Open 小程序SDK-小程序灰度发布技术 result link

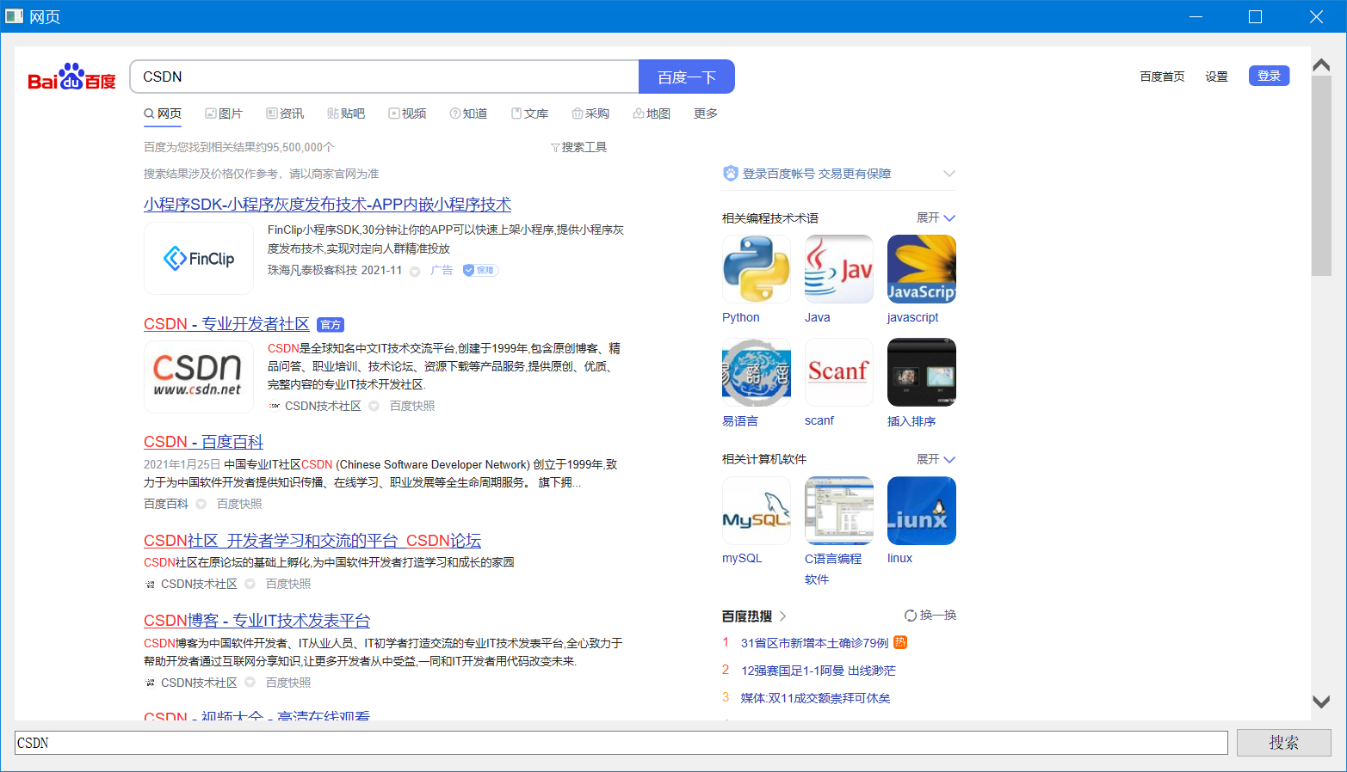pyautogui.click(x=327, y=205)
